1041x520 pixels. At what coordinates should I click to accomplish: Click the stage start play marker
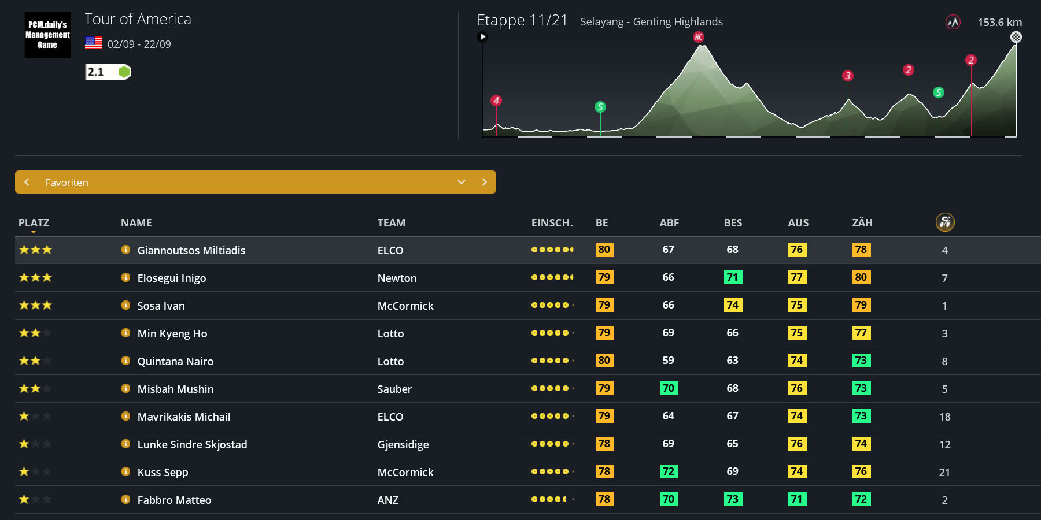click(x=482, y=37)
